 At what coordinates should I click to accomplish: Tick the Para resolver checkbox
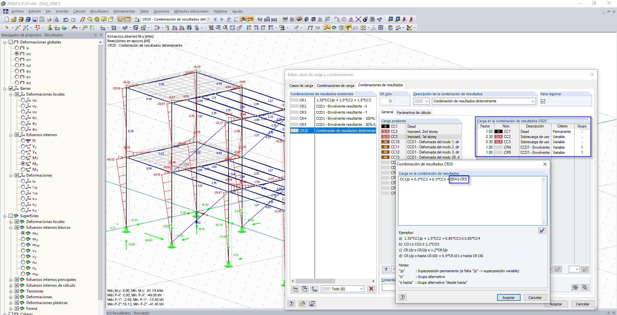click(543, 101)
